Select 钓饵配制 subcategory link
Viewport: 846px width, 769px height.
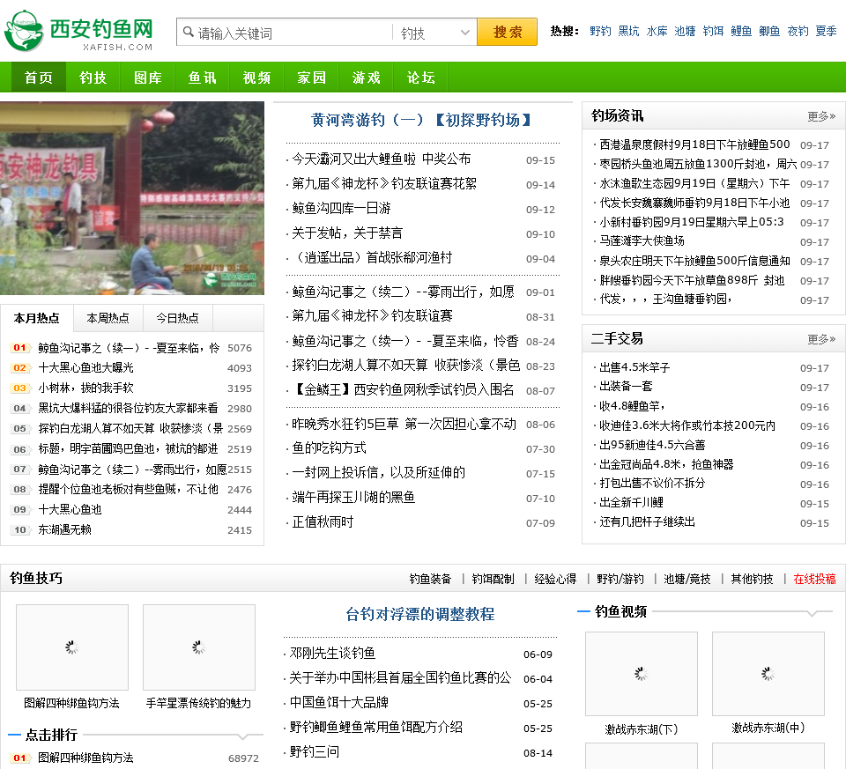493,580
